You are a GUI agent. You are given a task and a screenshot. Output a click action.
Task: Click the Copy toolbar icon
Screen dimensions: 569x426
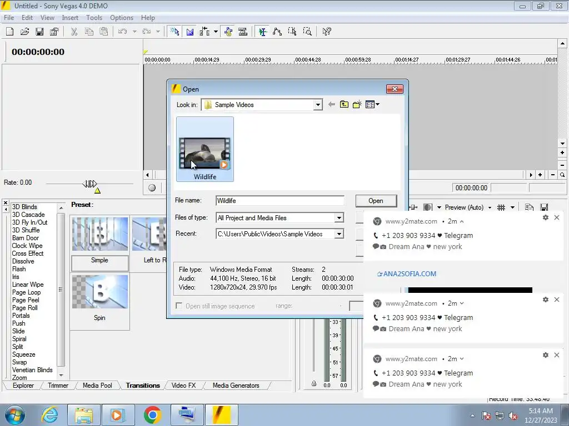(89, 32)
